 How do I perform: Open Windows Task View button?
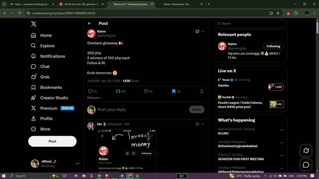click(x=65, y=176)
